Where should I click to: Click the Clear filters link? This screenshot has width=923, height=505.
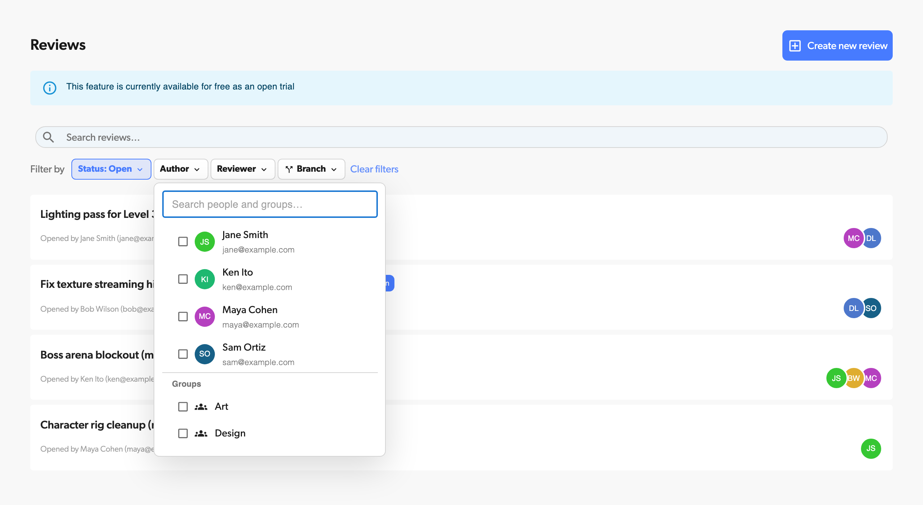[374, 169]
